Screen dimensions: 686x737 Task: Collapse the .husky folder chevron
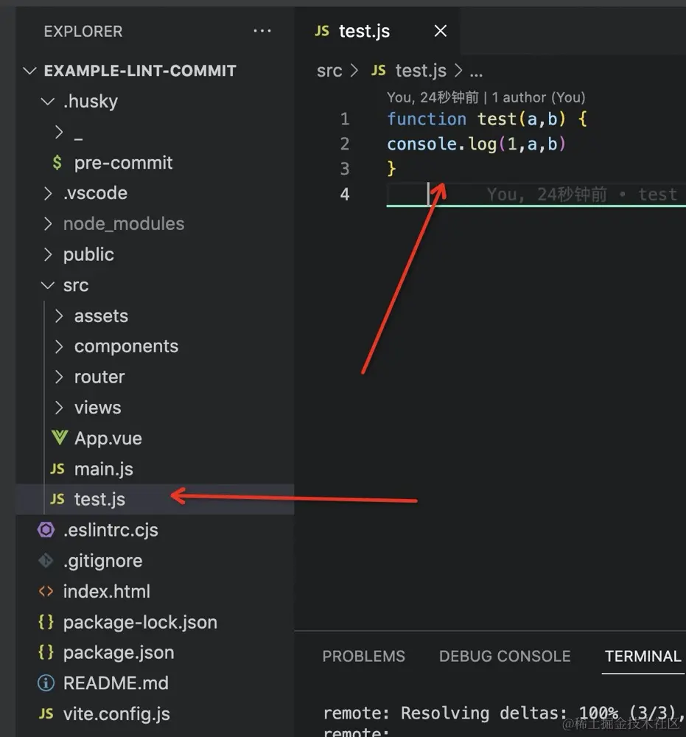(47, 101)
